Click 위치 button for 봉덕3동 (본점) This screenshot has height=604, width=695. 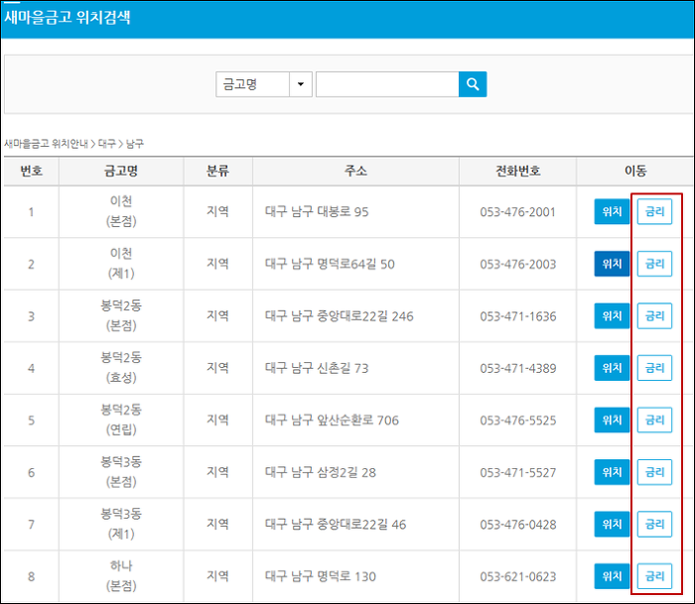point(612,472)
